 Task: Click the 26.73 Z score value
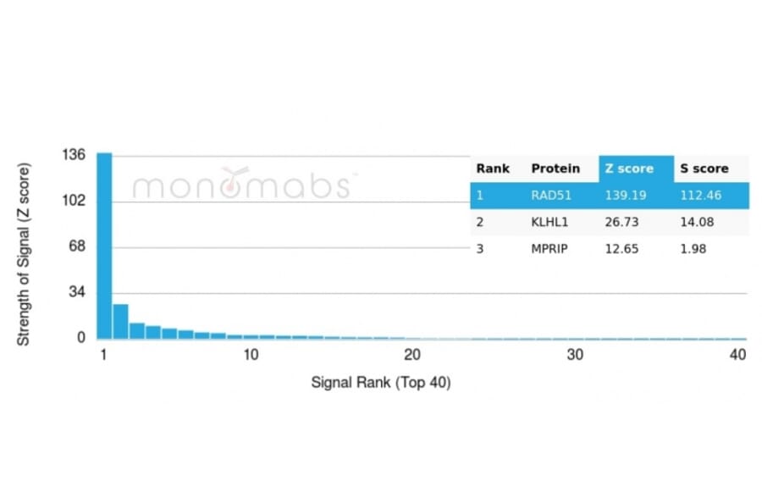tap(621, 222)
